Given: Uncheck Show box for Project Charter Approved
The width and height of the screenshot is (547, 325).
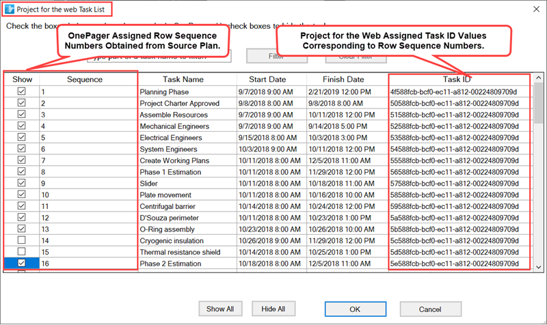Looking at the screenshot, I should click(x=22, y=103).
